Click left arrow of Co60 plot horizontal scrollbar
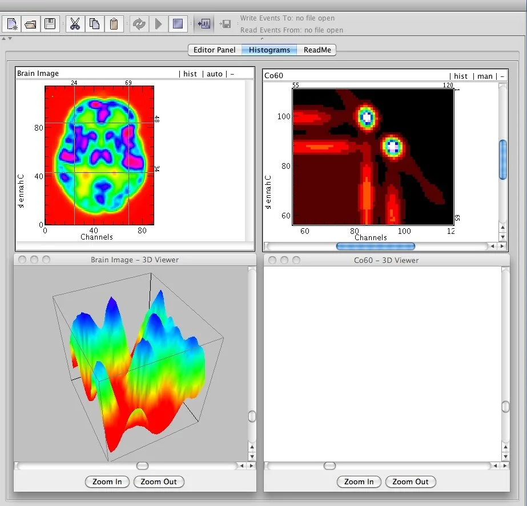The height and width of the screenshot is (506, 527). point(492,246)
